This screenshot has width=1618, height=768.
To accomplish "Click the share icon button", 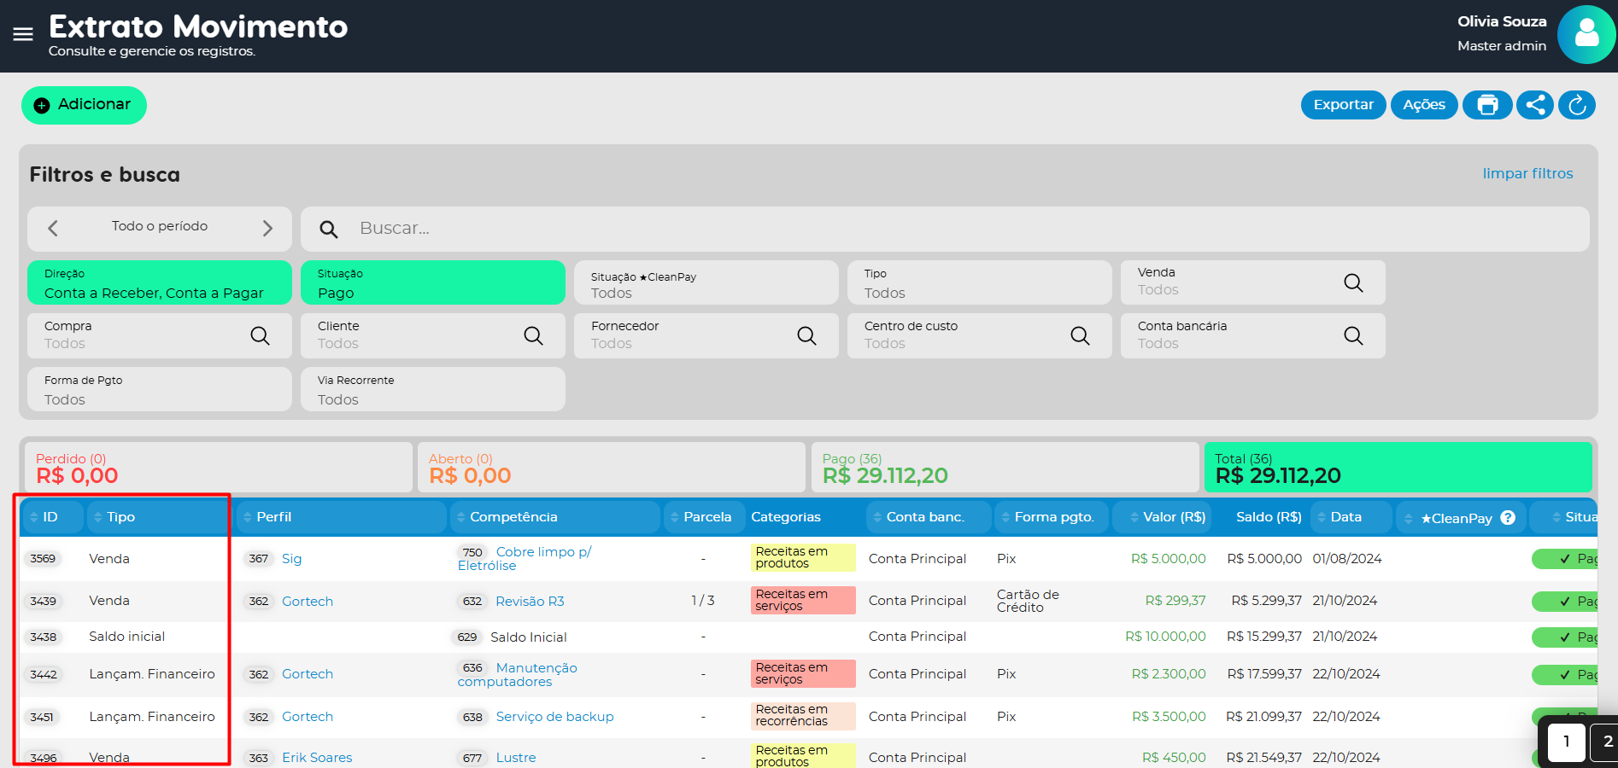I will click(x=1535, y=105).
